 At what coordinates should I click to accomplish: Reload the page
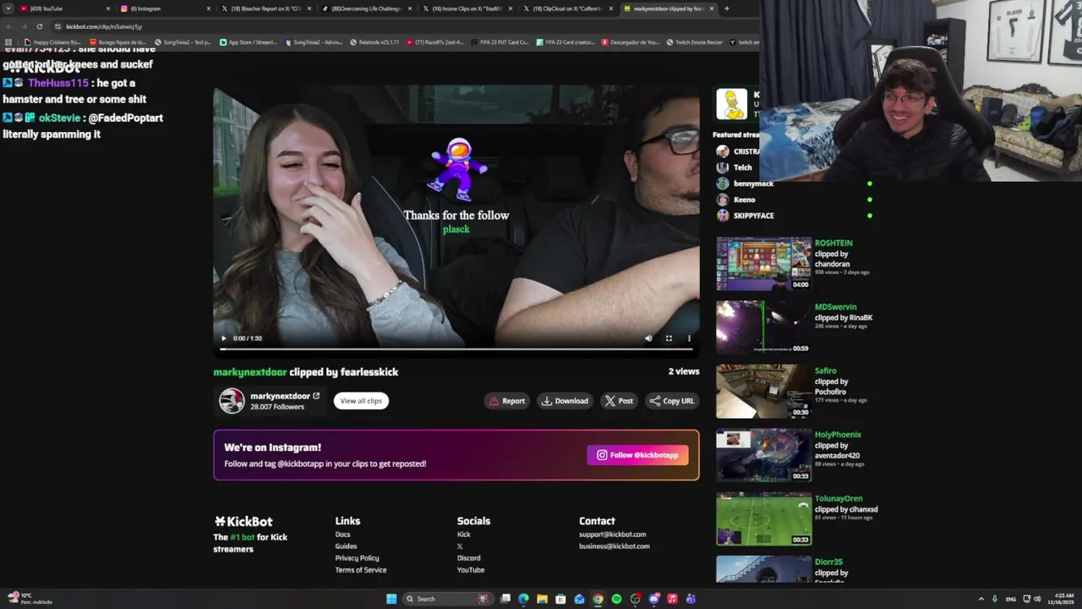[x=39, y=26]
